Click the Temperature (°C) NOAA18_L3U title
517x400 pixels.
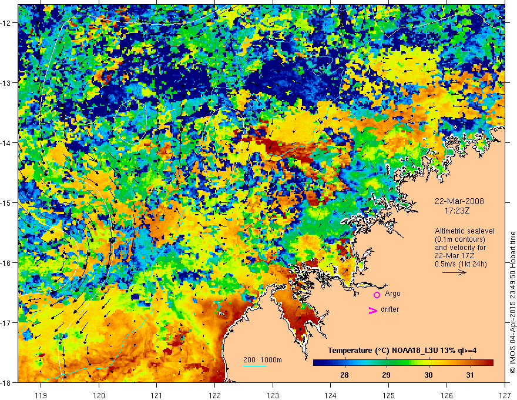click(x=402, y=351)
